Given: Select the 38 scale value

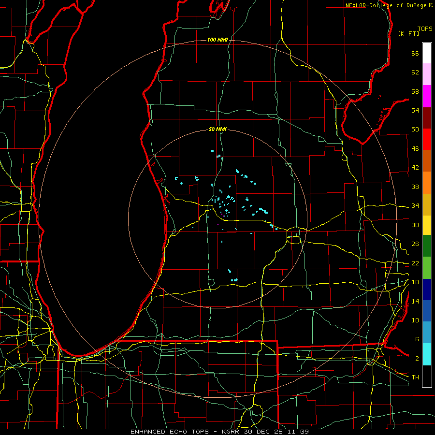Looking at the screenshot, I should pos(415,187).
